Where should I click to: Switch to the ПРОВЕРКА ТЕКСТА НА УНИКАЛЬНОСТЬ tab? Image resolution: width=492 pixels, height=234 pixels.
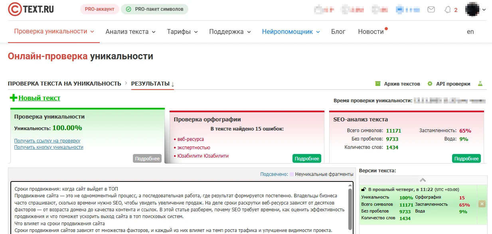(x=64, y=84)
